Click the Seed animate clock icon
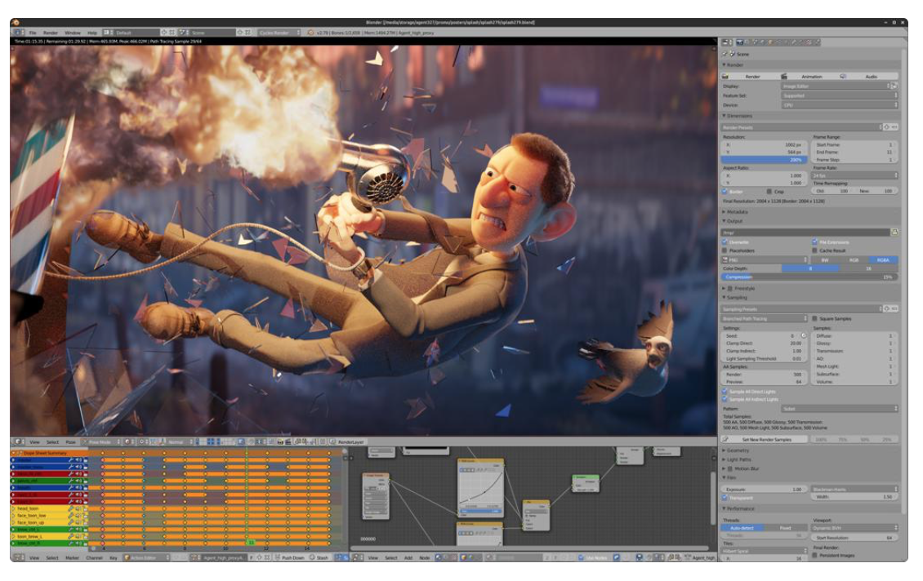 point(803,335)
